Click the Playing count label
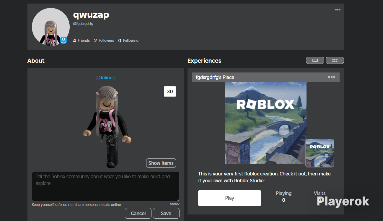This screenshot has width=383, height=221. (283, 193)
